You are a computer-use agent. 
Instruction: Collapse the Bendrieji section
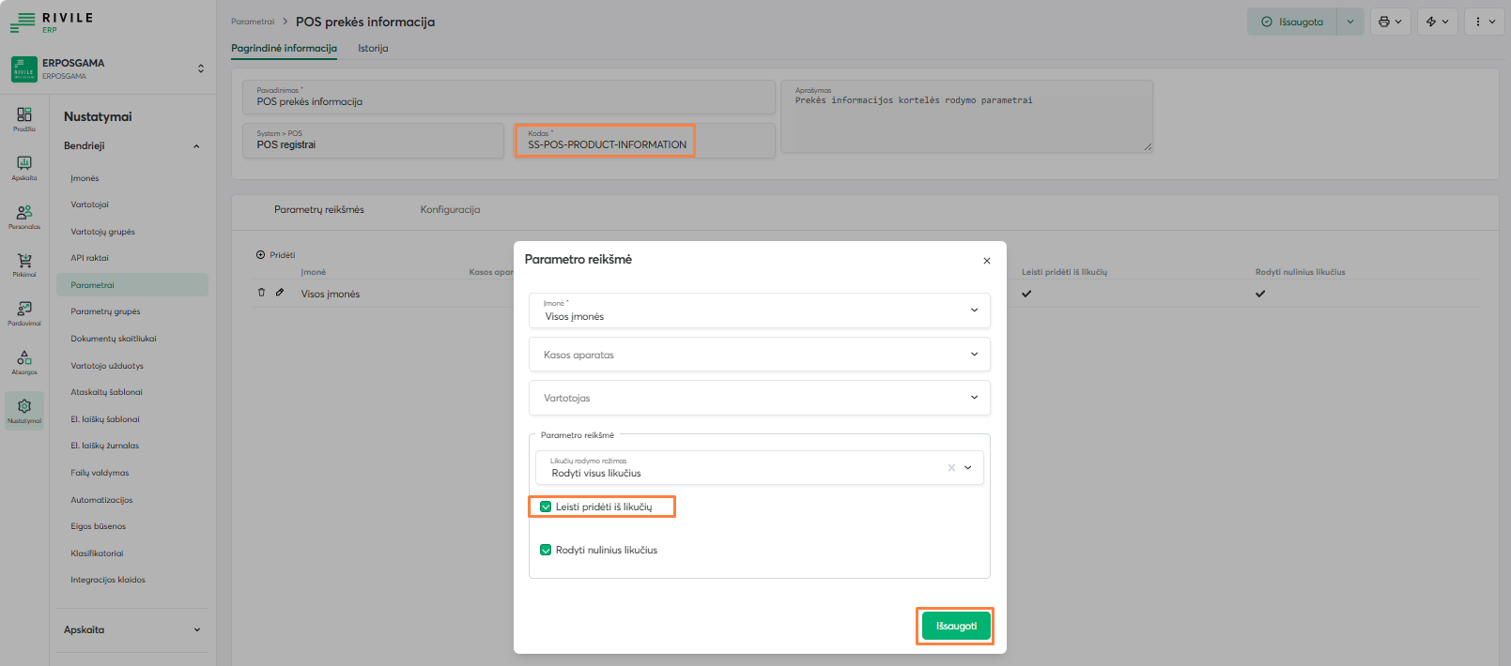point(196,146)
